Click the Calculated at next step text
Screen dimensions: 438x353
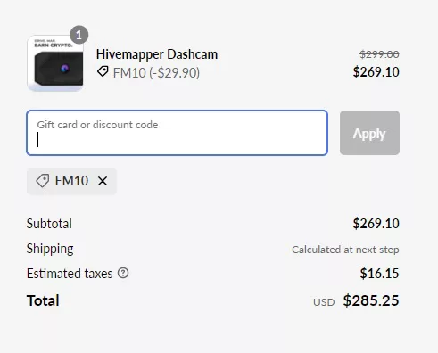tap(345, 250)
